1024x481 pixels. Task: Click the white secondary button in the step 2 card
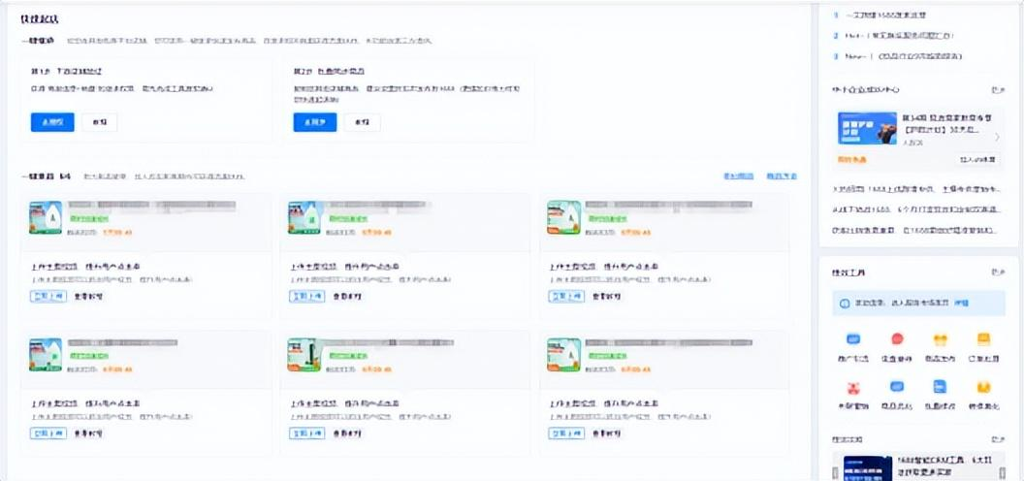point(362,122)
